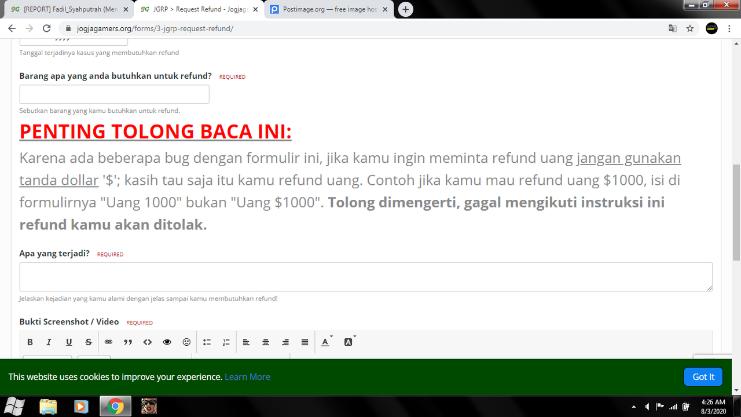Insert a numbered list
The height and width of the screenshot is (417, 741).
(226, 342)
